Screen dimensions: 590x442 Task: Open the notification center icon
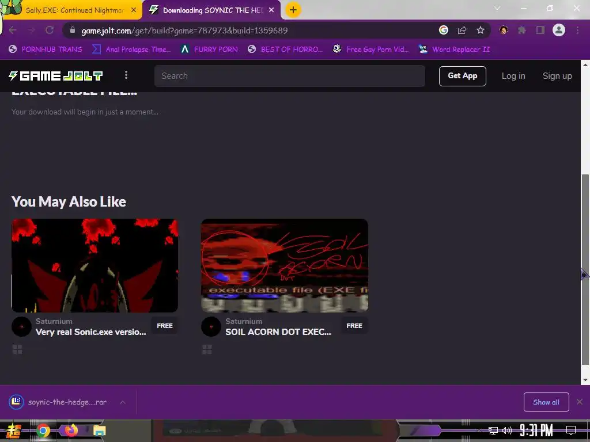[x=571, y=430]
